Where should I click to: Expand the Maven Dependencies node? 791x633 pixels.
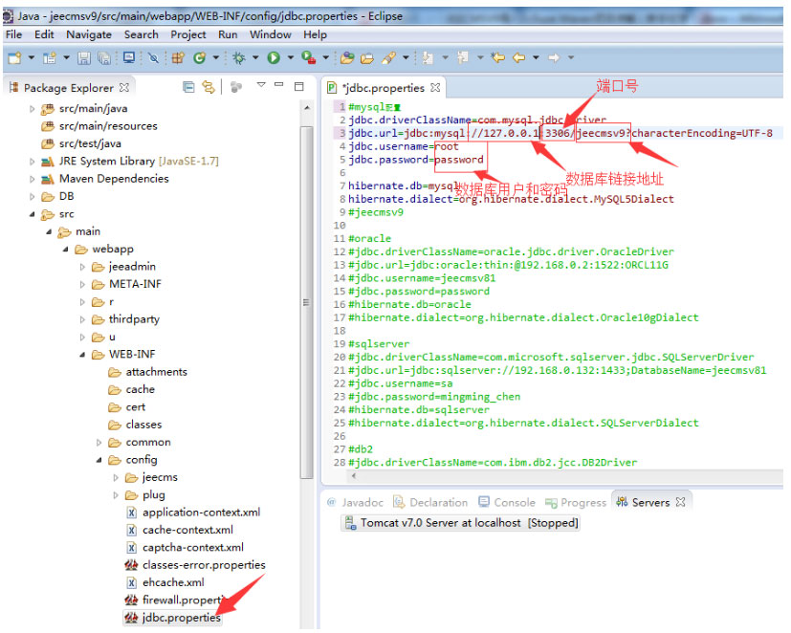(x=33, y=179)
